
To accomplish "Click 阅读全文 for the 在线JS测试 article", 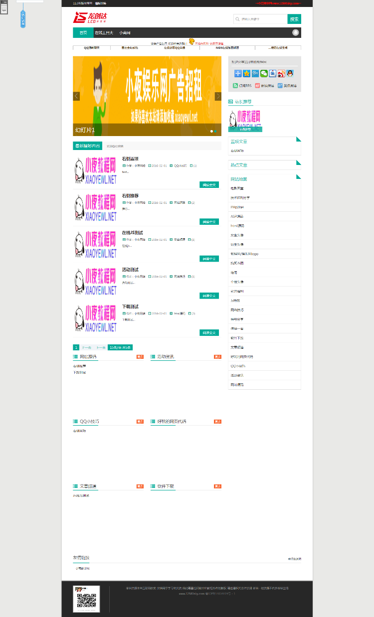I will point(209,259).
